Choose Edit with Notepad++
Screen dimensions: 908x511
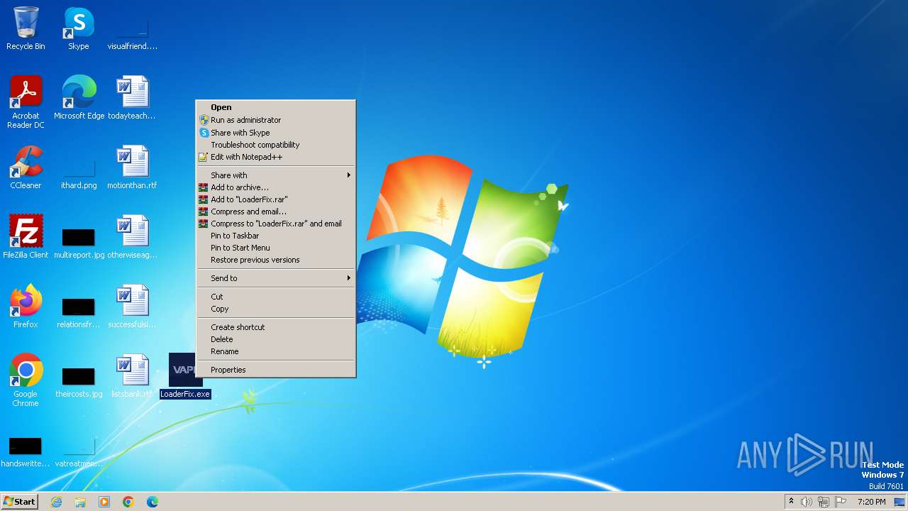pyautogui.click(x=276, y=157)
